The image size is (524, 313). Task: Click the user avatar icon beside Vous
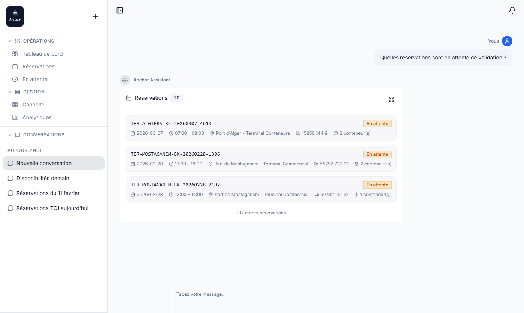coord(507,41)
